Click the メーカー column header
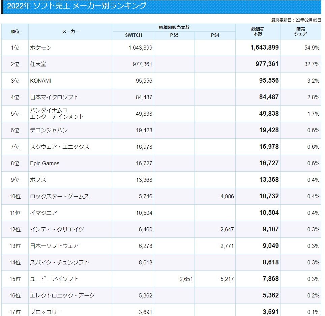This screenshot has width=325, height=316. [71, 32]
